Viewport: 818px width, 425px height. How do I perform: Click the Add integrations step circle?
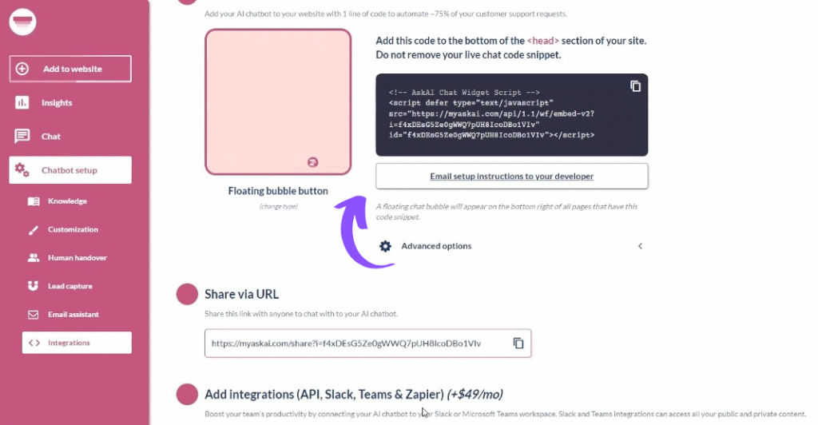(187, 395)
